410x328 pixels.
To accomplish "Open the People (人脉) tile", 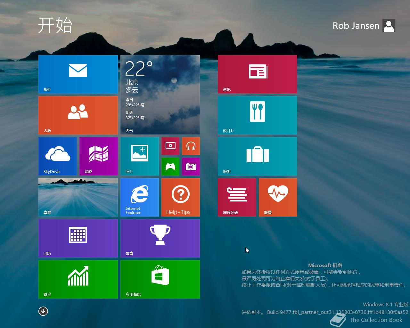I will tap(78, 115).
